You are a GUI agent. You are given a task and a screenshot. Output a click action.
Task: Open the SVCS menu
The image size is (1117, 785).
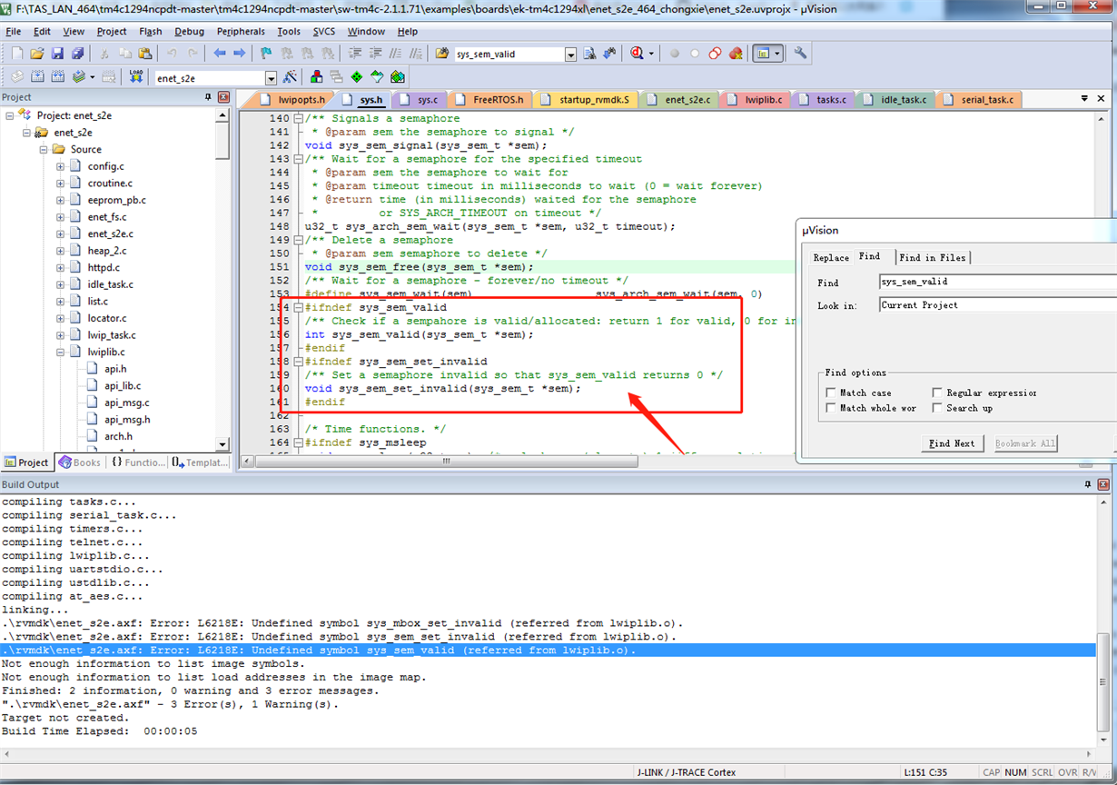324,31
